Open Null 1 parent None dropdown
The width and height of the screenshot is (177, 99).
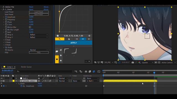(x=93, y=78)
